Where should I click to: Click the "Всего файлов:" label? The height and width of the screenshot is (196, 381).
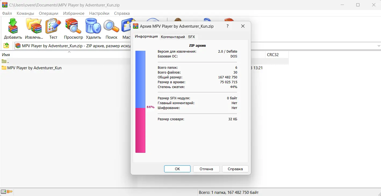169,72
